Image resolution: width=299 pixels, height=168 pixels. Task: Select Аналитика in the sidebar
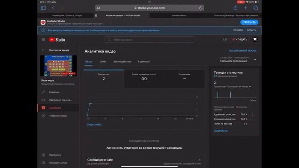(58, 108)
